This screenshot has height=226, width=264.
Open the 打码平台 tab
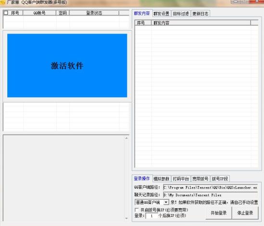(181, 179)
